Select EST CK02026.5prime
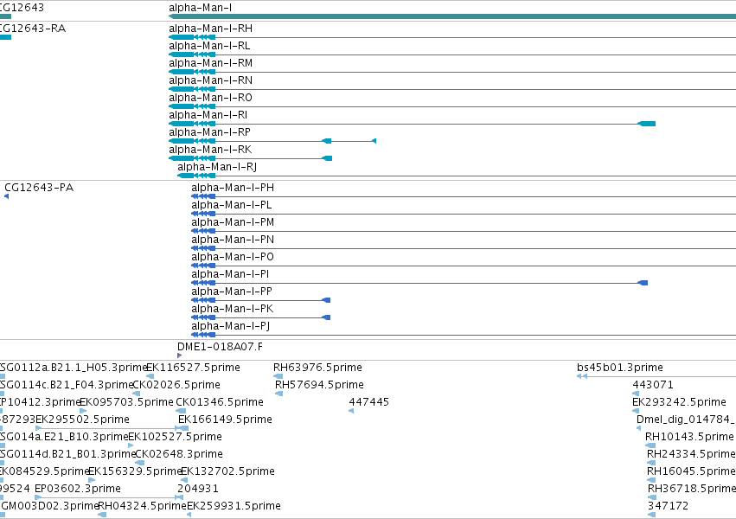This screenshot has height=519, width=736. coord(176,385)
